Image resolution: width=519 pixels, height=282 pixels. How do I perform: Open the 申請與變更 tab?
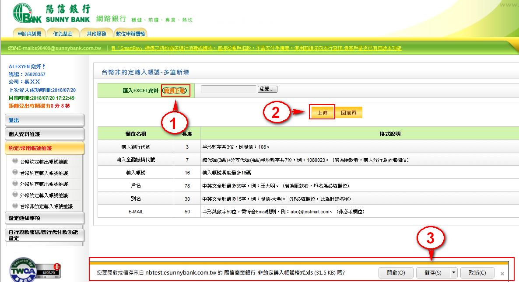pos(29,33)
